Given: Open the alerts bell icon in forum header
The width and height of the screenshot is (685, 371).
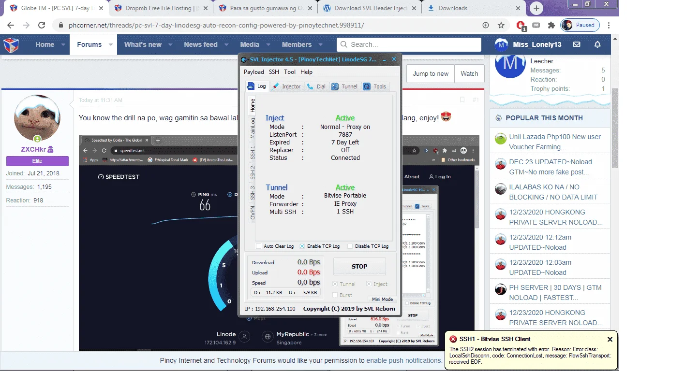Looking at the screenshot, I should 597,44.
